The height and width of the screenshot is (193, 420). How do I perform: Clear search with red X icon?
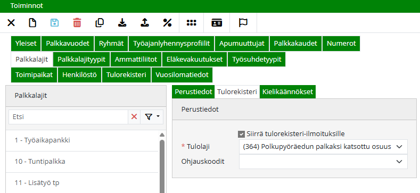(x=134, y=117)
